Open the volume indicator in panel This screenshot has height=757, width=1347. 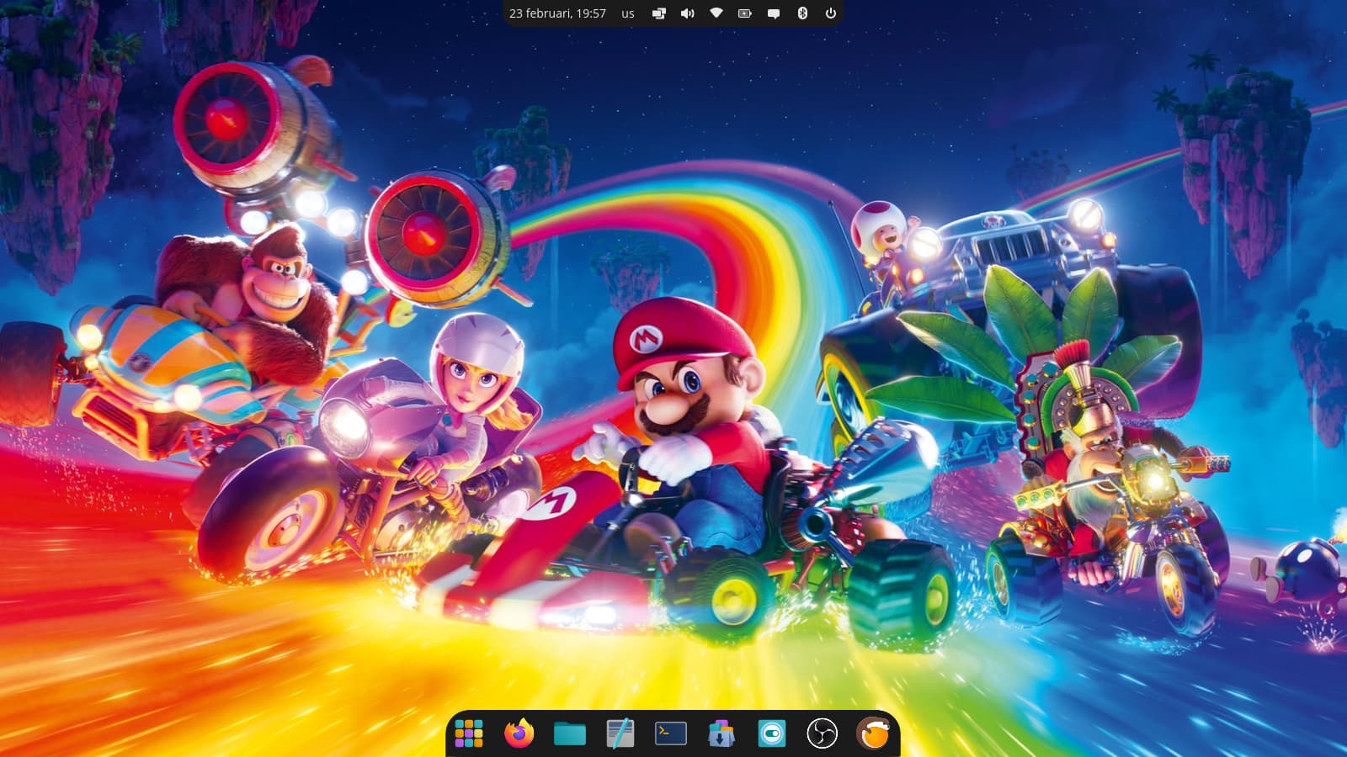tap(688, 13)
